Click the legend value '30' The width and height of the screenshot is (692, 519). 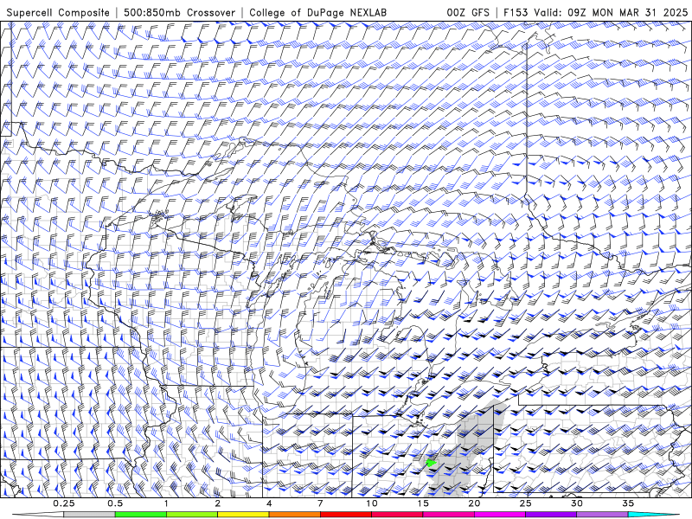577,503
